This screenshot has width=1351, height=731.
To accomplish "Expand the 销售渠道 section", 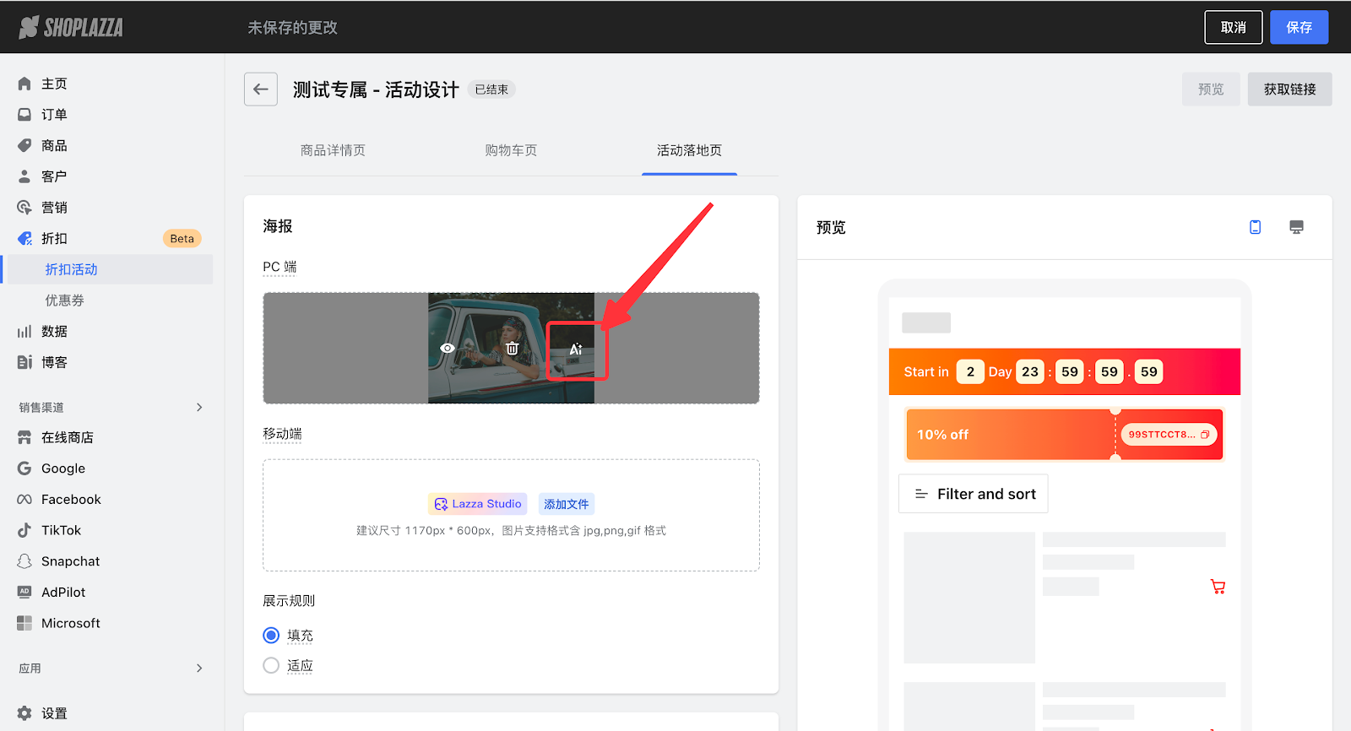I will tap(199, 407).
